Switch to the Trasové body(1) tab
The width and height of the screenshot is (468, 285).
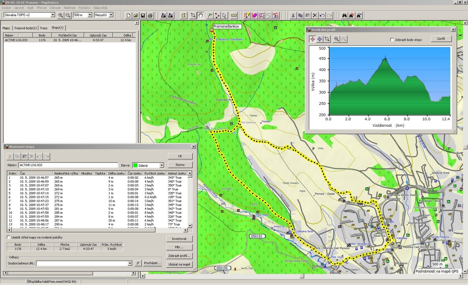[25, 28]
